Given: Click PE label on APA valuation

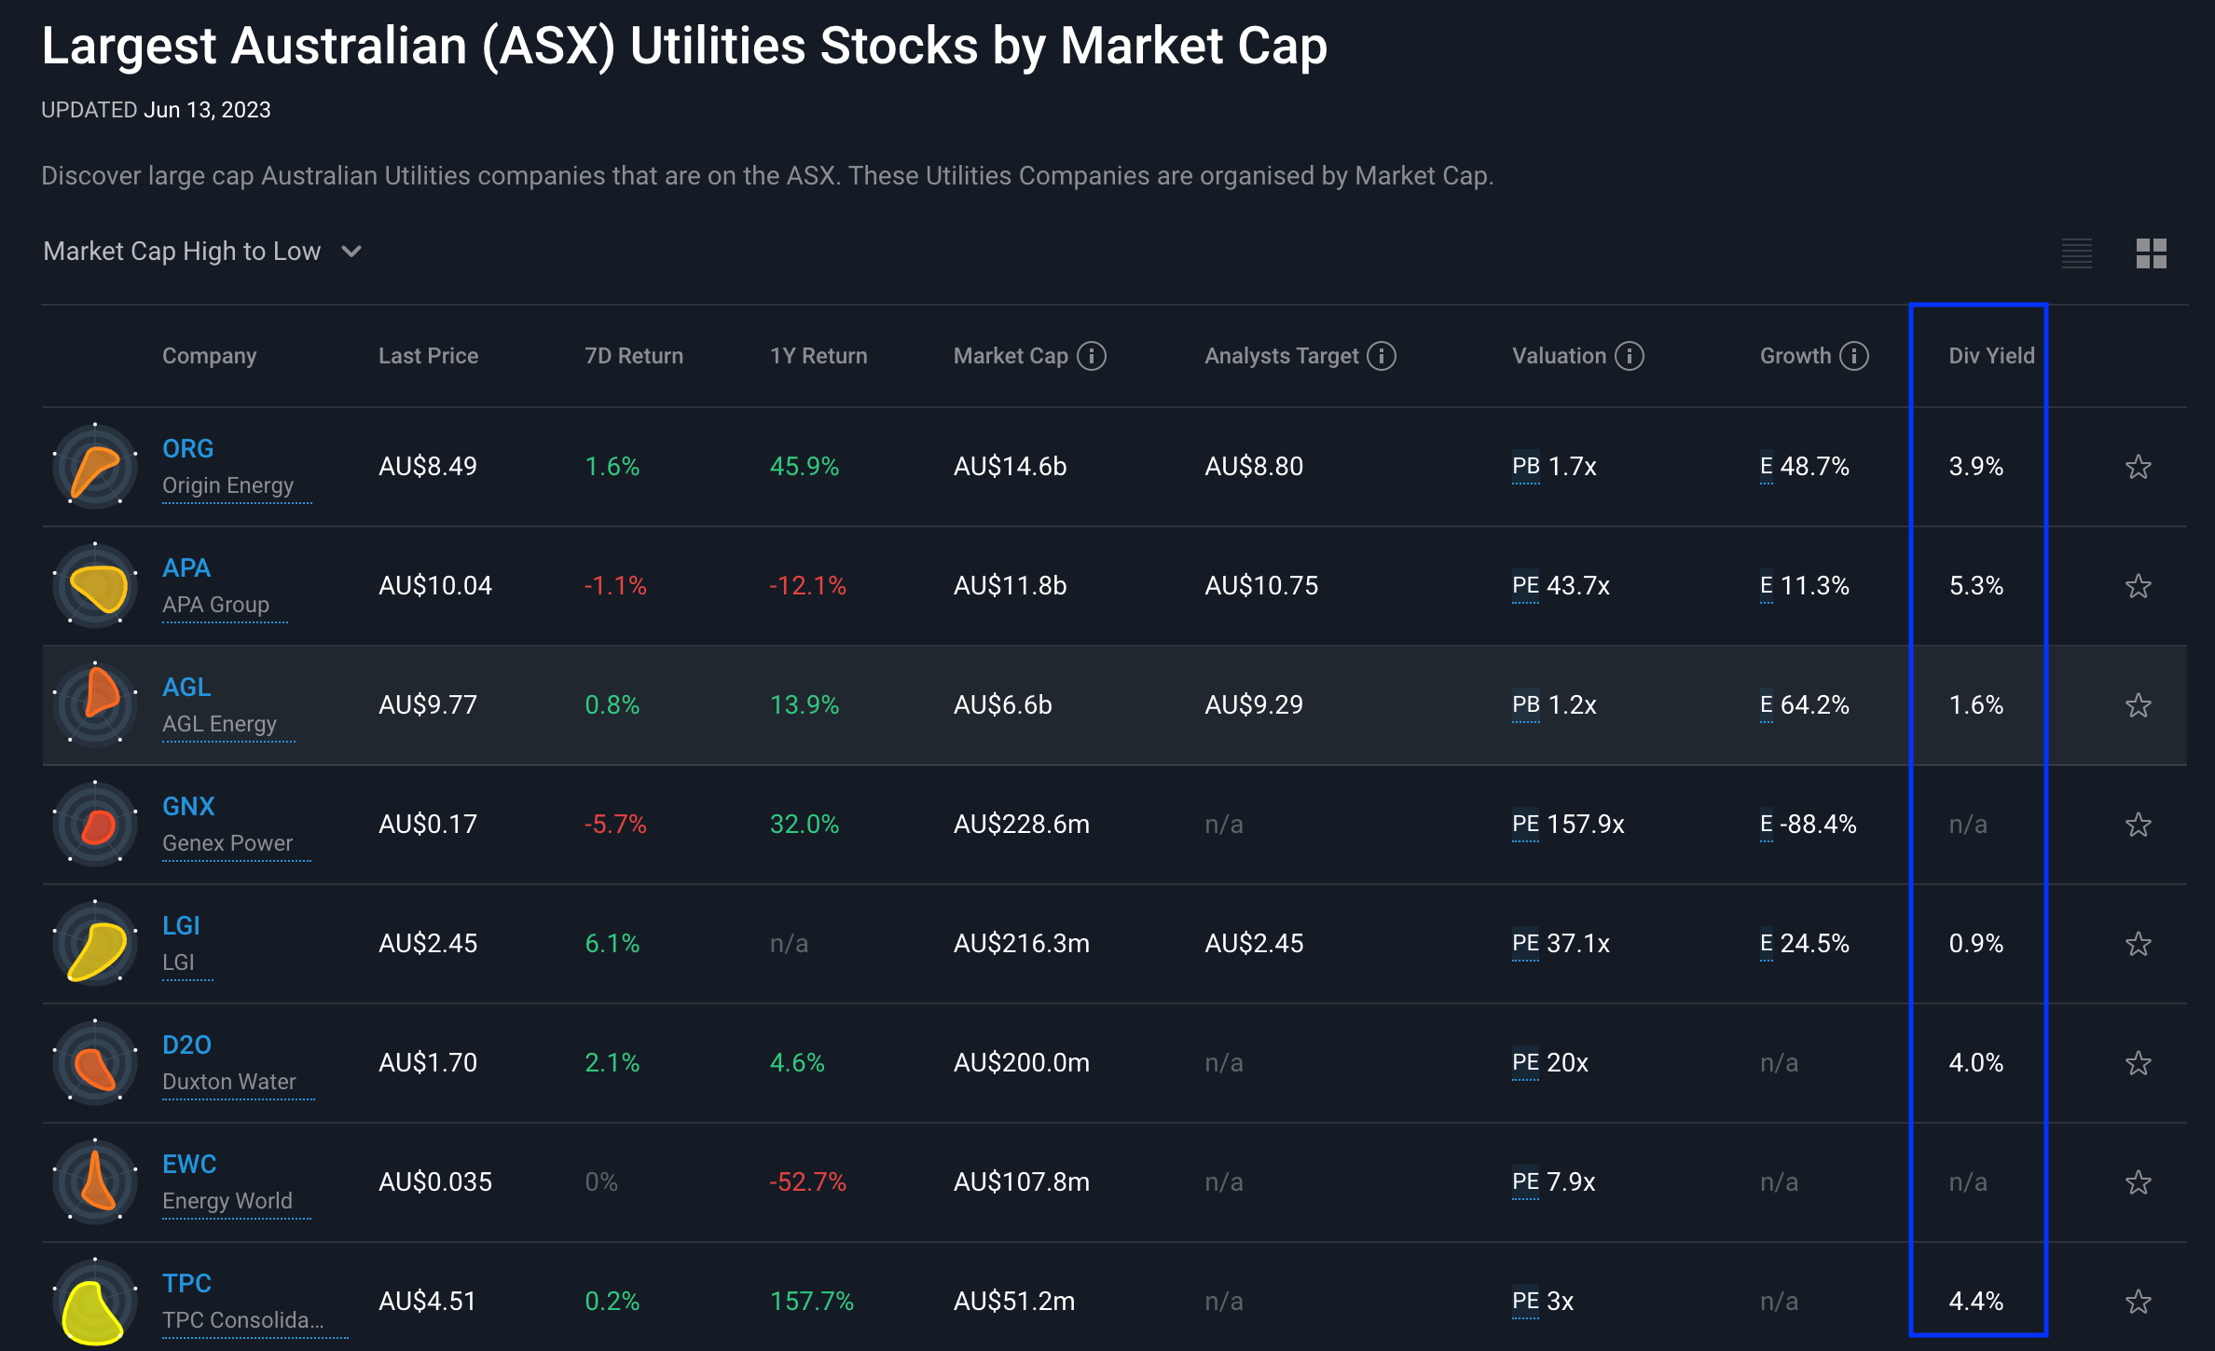Looking at the screenshot, I should [x=1525, y=585].
